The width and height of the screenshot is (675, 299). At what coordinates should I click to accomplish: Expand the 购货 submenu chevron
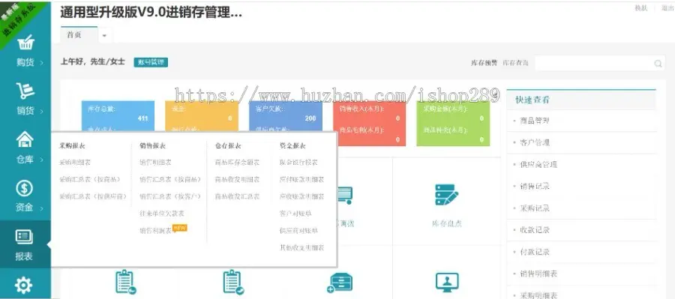click(42, 63)
